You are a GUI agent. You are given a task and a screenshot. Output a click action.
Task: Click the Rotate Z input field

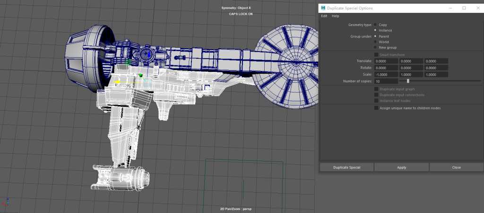click(x=436, y=68)
